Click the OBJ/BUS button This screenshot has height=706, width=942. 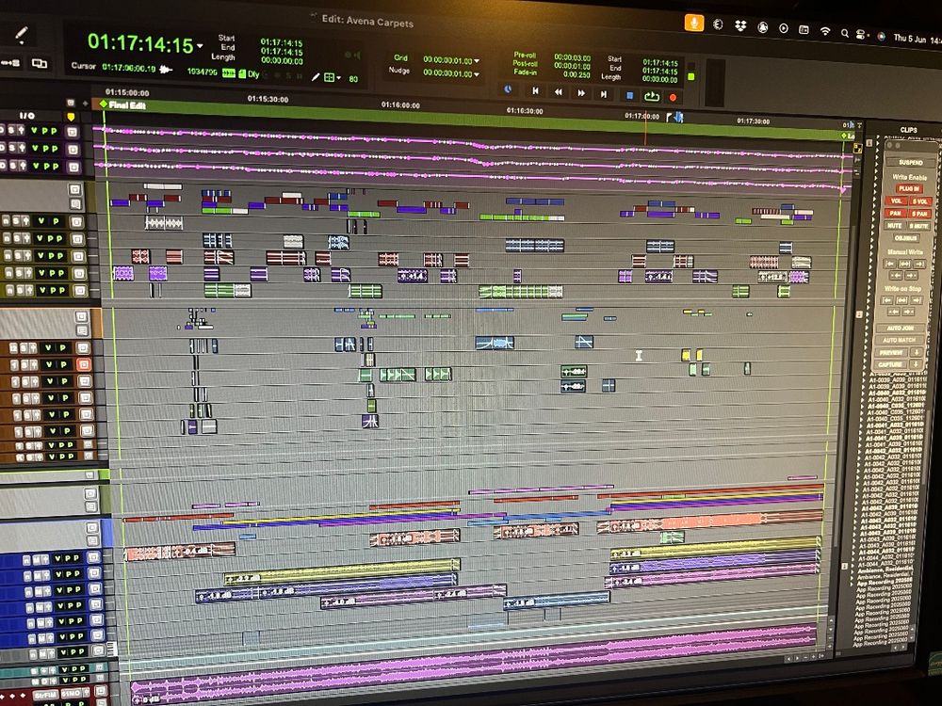point(905,238)
